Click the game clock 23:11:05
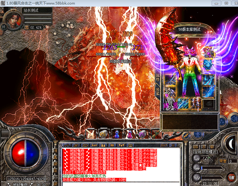The height and width of the screenshot is (186, 238). [210, 184]
